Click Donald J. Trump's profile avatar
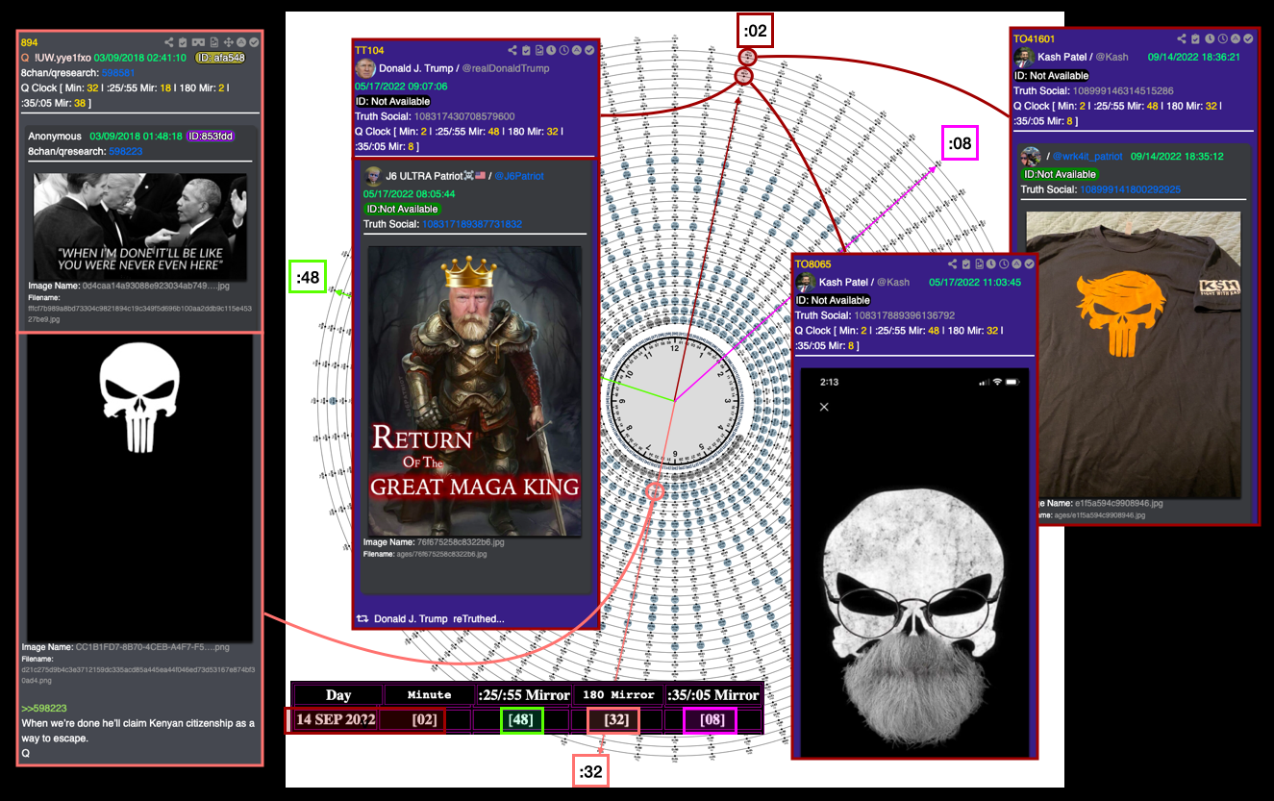This screenshot has height=801, width=1274. (x=365, y=68)
